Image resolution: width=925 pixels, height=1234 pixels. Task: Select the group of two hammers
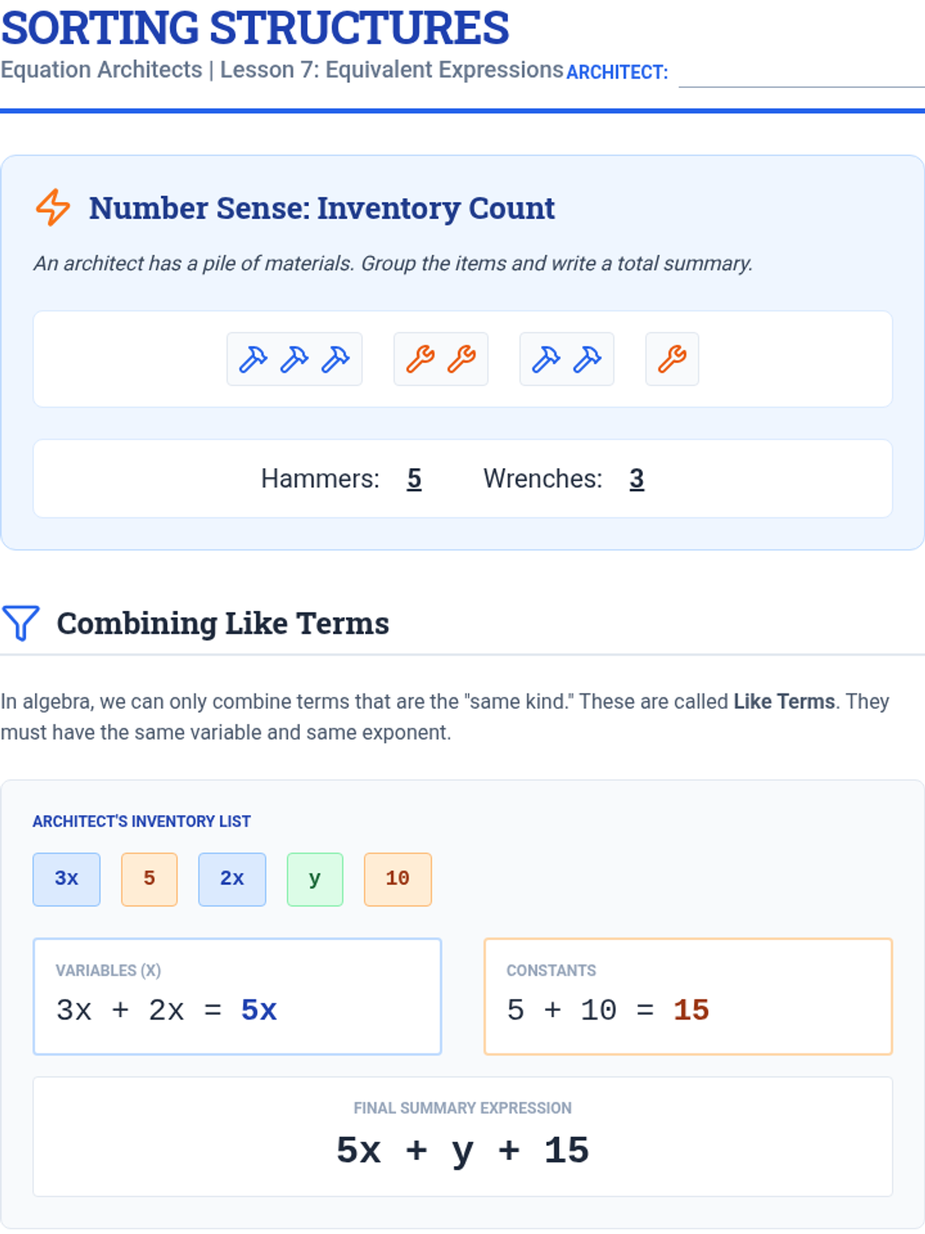click(567, 359)
